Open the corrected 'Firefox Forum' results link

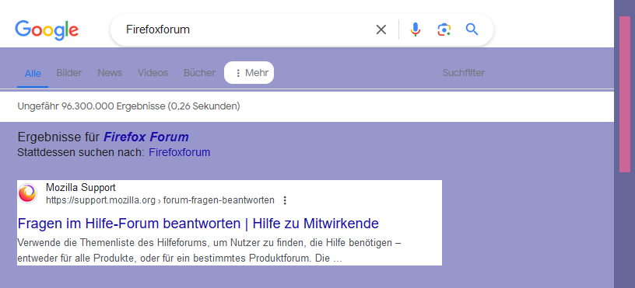146,137
